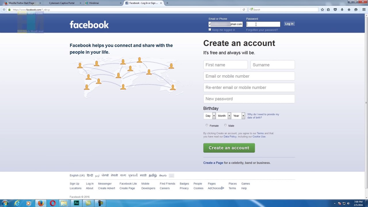368x207 pixels.
Task: Select the Female radio button
Action: point(207,125)
